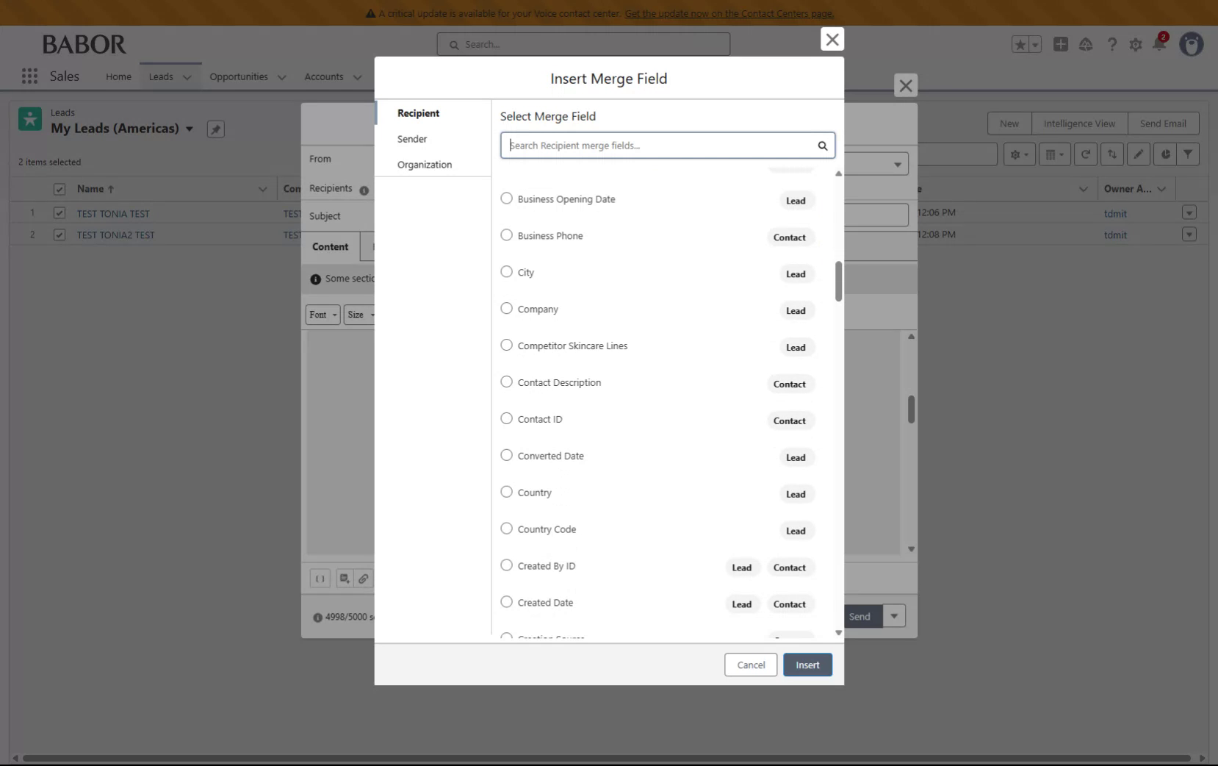Click the Insert button
The image size is (1218, 766).
[807, 665]
